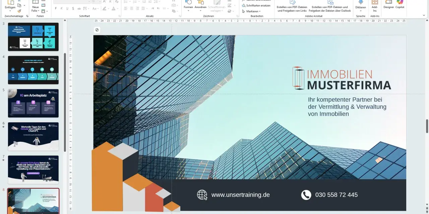The image size is (429, 214).
Task: Expand the Formen dropdown arrow
Action: point(188,11)
